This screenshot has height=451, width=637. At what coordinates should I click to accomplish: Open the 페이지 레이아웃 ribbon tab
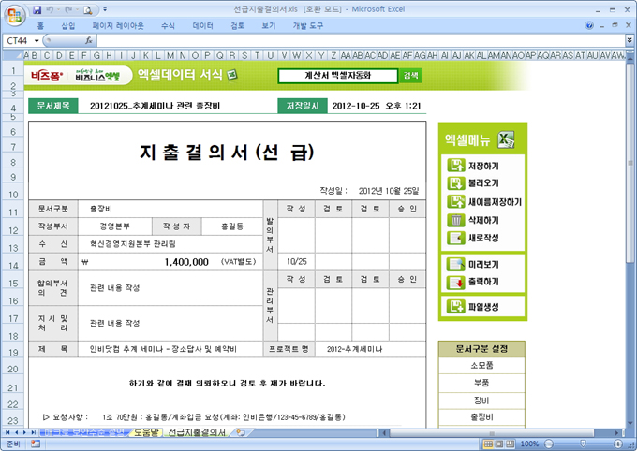(118, 26)
